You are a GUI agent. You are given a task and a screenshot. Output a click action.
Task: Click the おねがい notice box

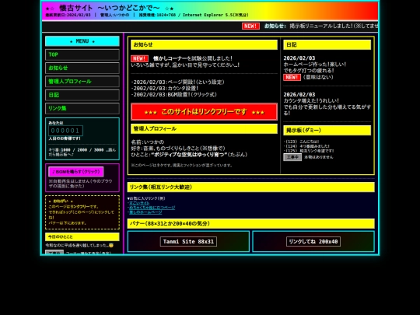(82, 212)
